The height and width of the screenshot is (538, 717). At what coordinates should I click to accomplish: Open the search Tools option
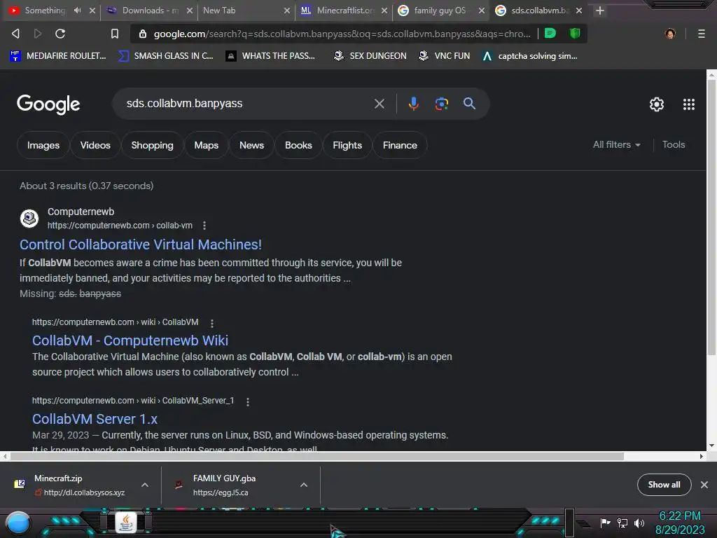[x=674, y=144]
